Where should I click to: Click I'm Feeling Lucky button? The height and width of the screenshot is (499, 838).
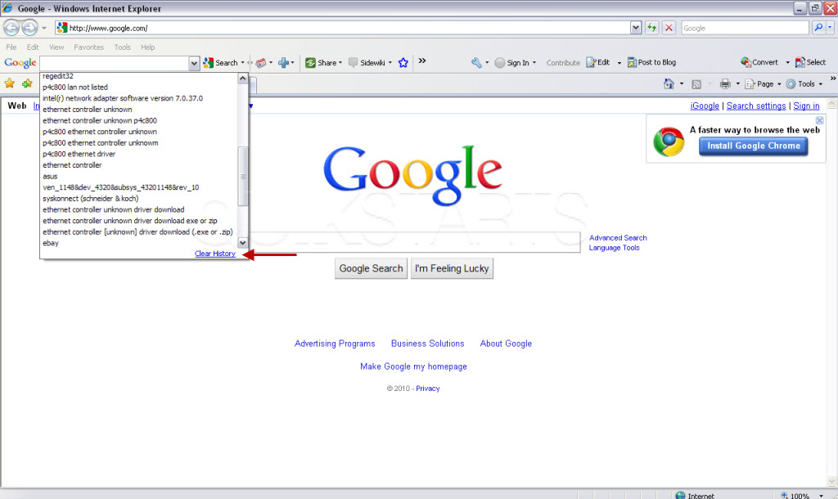pos(452,268)
